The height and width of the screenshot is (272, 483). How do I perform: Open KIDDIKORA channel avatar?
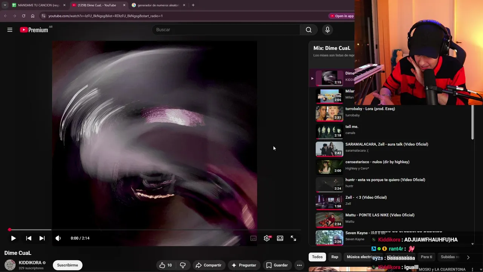coord(10,265)
